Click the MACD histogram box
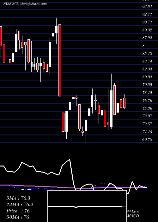The width and height of the screenshot is (158, 222). tap(87, 206)
